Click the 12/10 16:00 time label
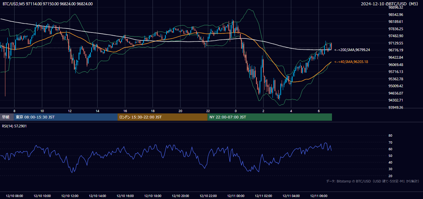The height and width of the screenshot is (199, 423). (125, 196)
